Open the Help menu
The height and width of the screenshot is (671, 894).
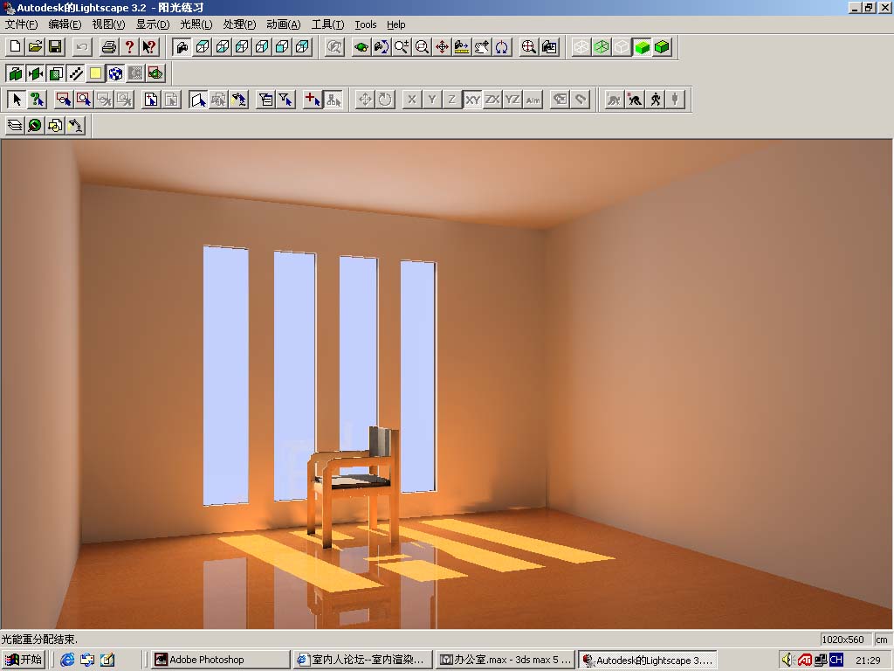(395, 24)
